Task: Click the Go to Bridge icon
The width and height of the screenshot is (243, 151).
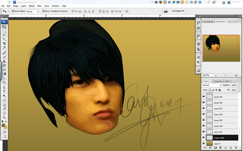Action: 166,11
